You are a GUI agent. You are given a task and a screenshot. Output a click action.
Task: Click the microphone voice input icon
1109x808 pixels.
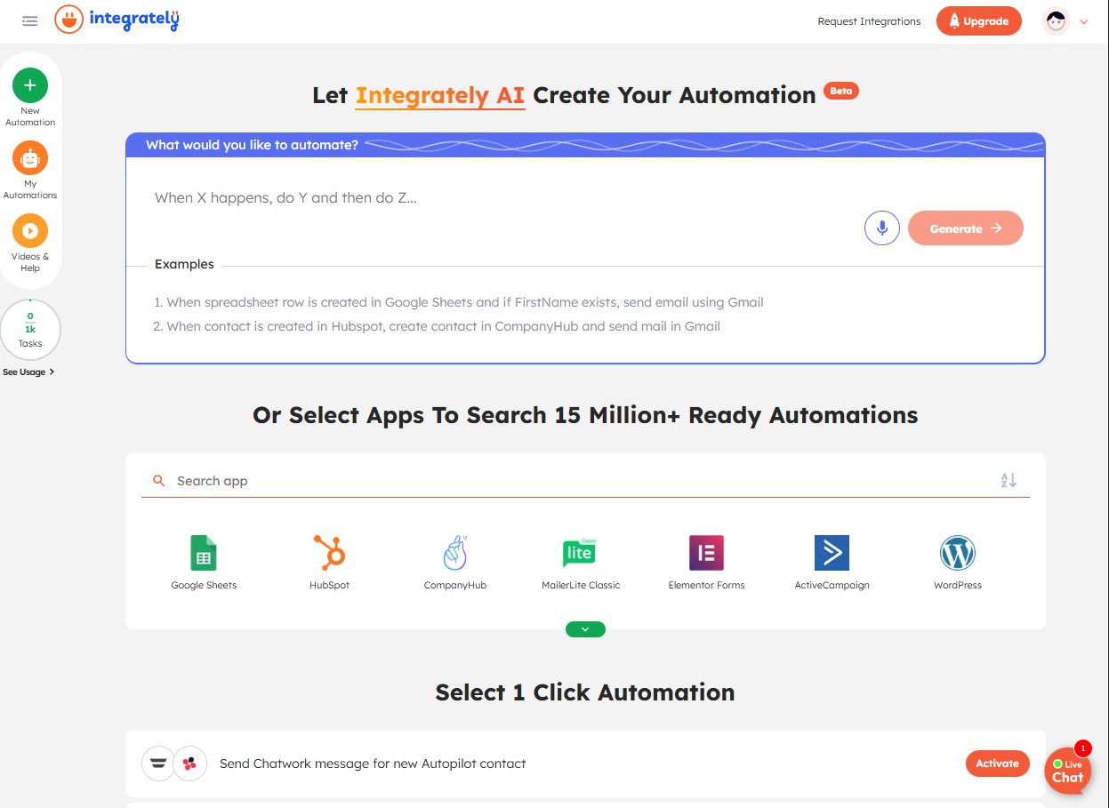click(881, 228)
